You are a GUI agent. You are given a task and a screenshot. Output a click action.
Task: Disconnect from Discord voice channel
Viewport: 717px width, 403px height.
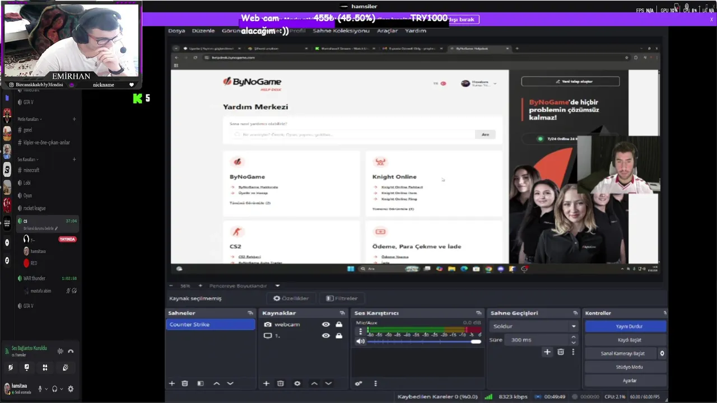click(71, 351)
